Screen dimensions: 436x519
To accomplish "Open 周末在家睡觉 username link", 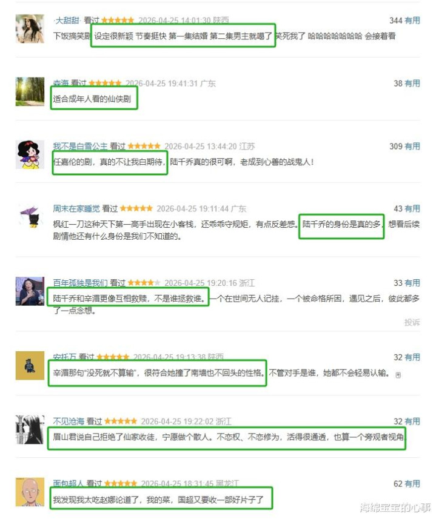I will pyautogui.click(x=76, y=208).
